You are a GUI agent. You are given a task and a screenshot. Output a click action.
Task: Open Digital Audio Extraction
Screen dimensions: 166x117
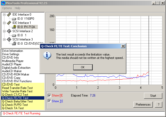coord(16,68)
